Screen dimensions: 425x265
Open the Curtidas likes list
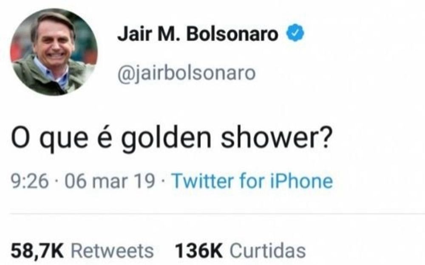[268, 251]
